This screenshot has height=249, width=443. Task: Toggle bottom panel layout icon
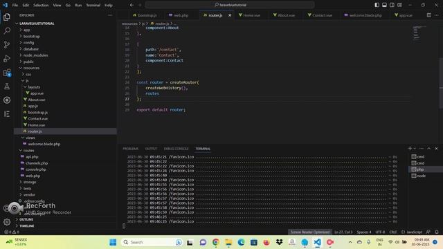click(x=384, y=5)
